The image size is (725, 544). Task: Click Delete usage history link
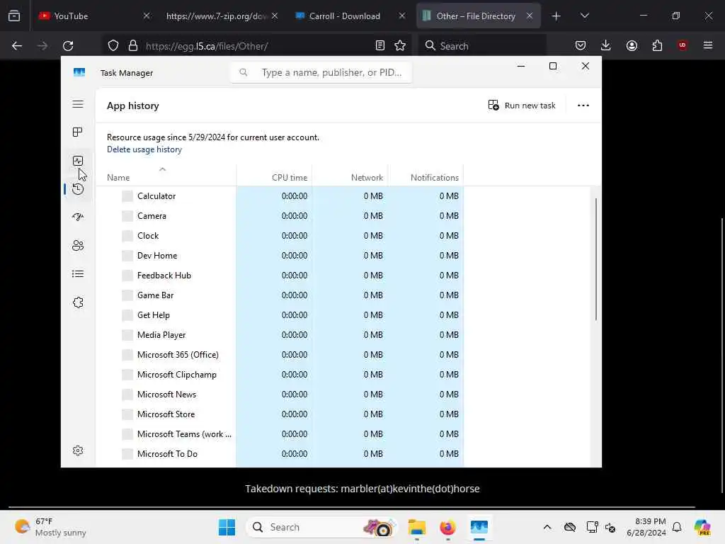point(144,149)
